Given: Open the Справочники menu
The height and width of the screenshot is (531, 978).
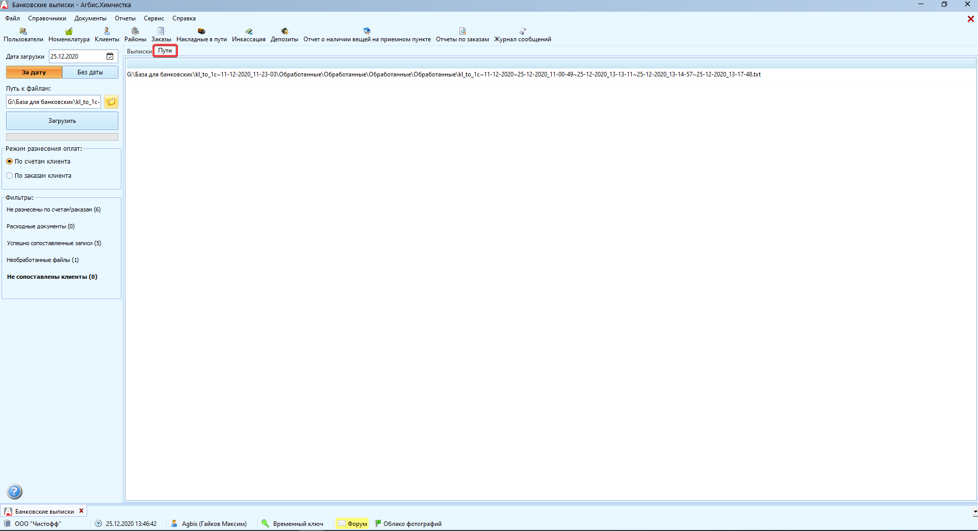Looking at the screenshot, I should (x=47, y=18).
